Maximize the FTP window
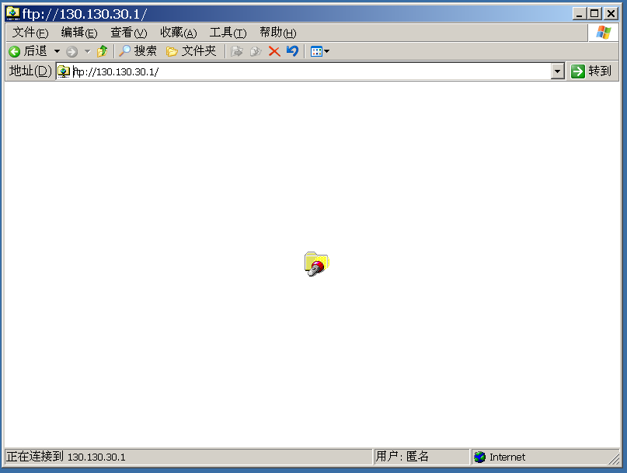The height and width of the screenshot is (473, 627). 594,14
